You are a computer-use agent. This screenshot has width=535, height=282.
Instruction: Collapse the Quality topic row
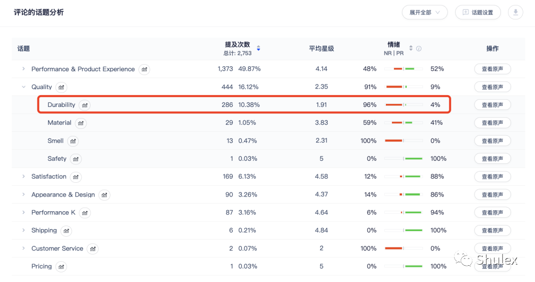tap(23, 87)
